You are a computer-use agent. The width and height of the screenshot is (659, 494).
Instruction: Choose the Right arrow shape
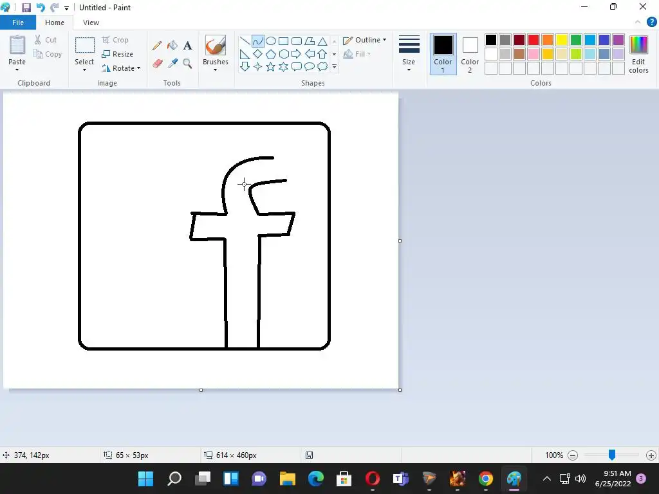297,54
